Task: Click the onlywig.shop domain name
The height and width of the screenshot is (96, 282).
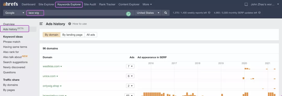Action: tap(51, 86)
